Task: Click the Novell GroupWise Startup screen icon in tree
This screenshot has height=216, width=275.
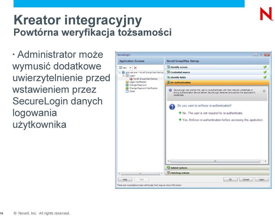Action: pyautogui.click(x=131, y=79)
